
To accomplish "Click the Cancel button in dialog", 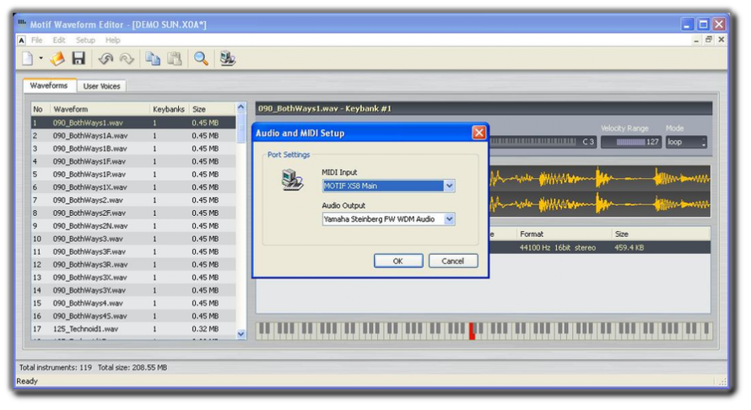I will pos(452,261).
